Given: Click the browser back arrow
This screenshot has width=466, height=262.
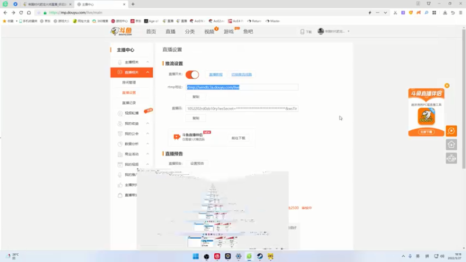Looking at the screenshot, I should tap(5, 13).
